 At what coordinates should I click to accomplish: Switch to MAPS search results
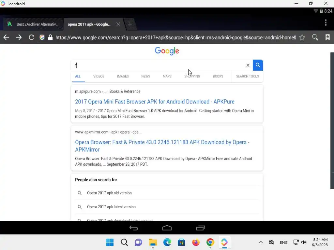[167, 76]
